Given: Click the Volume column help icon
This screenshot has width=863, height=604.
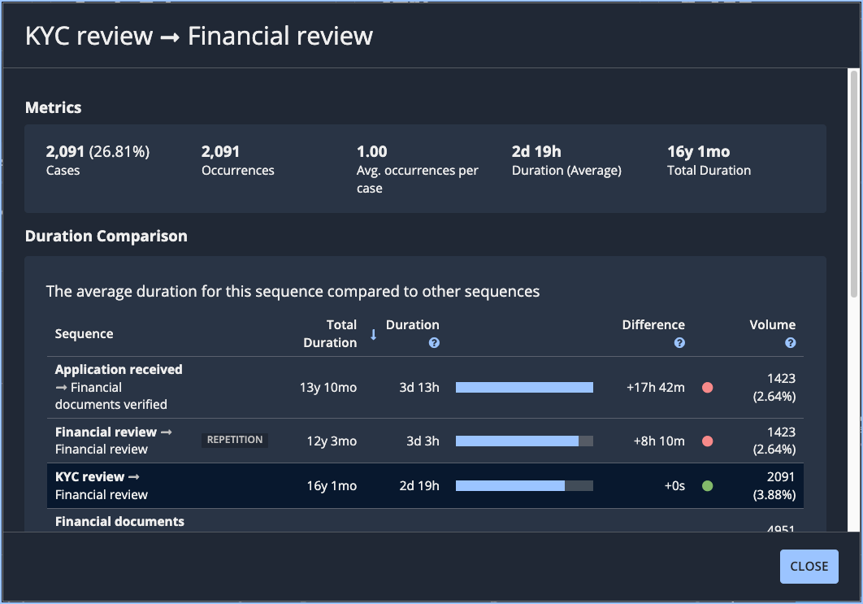Looking at the screenshot, I should (791, 343).
